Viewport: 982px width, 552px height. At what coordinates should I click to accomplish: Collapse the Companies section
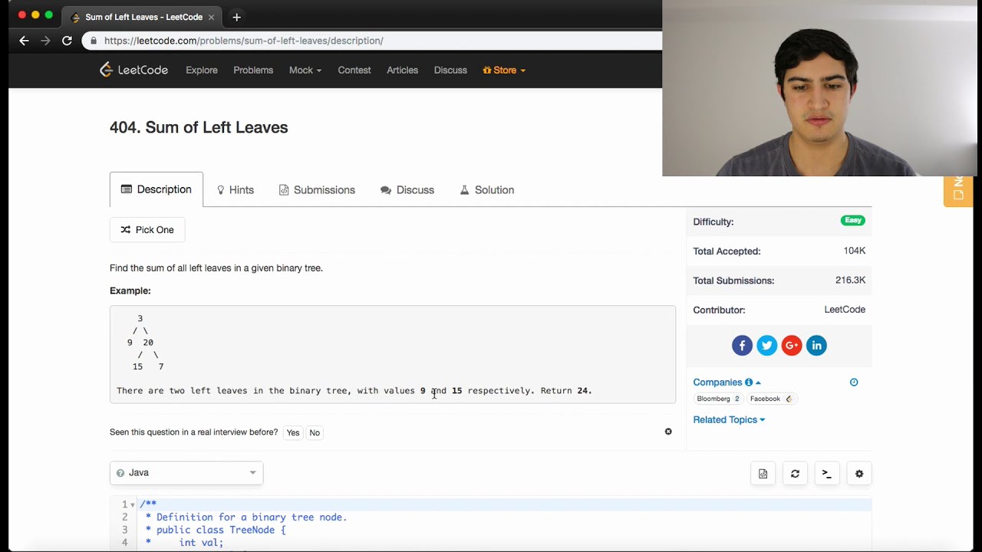point(727,383)
